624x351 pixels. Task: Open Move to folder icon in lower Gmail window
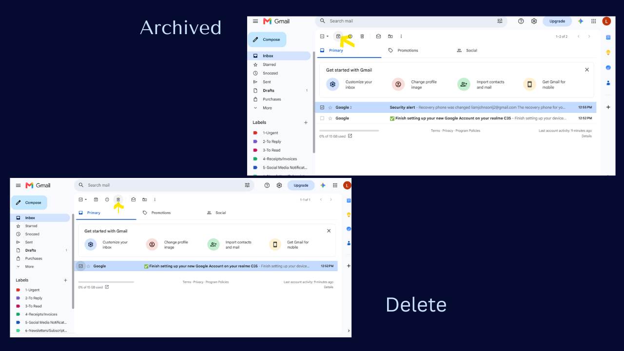[x=145, y=199]
